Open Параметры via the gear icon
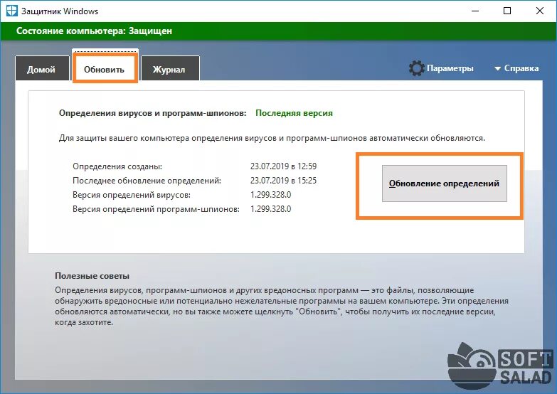 (x=416, y=68)
